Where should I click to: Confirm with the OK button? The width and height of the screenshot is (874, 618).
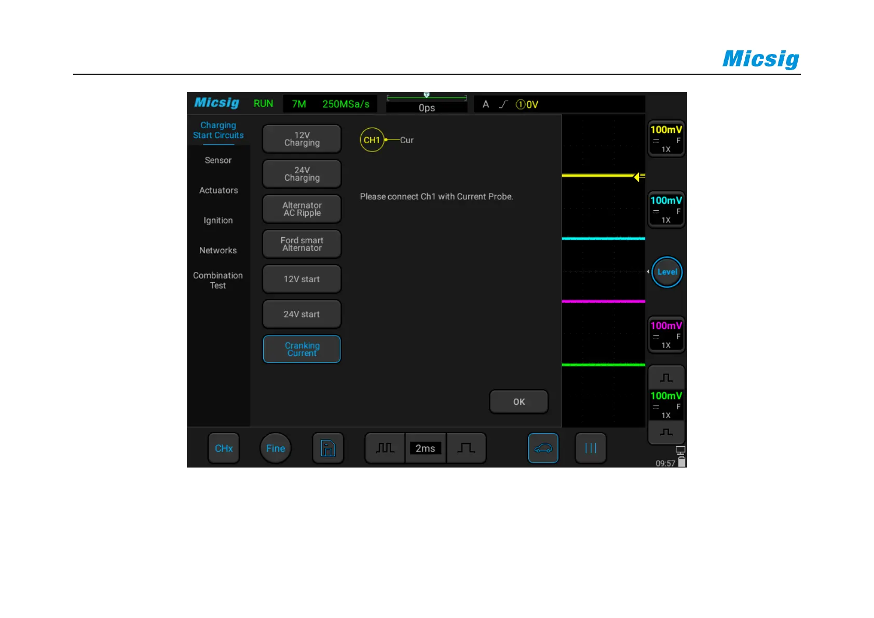point(519,402)
